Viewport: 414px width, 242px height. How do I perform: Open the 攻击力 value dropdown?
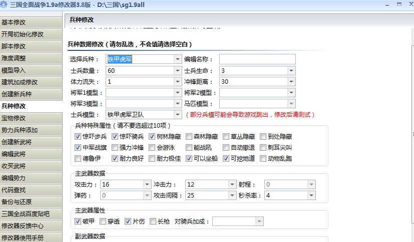(147, 185)
